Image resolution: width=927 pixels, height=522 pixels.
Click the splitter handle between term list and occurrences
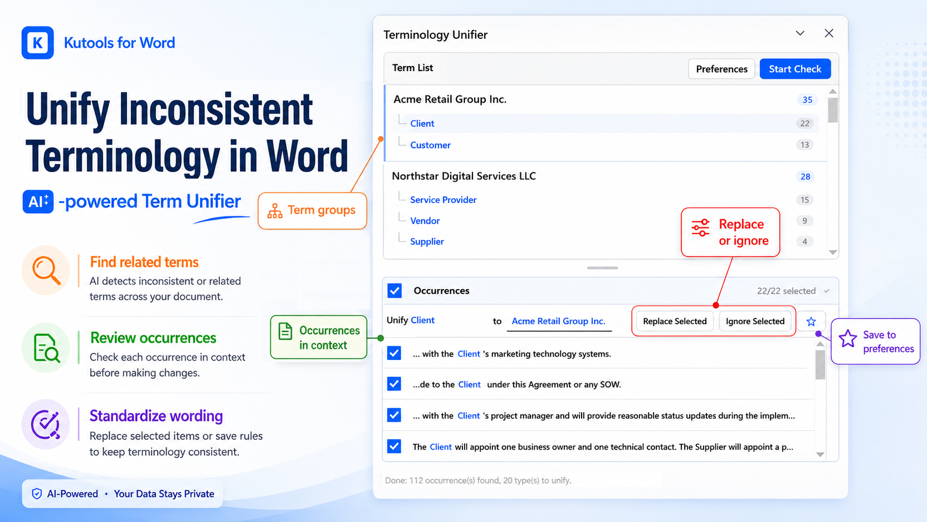603,268
